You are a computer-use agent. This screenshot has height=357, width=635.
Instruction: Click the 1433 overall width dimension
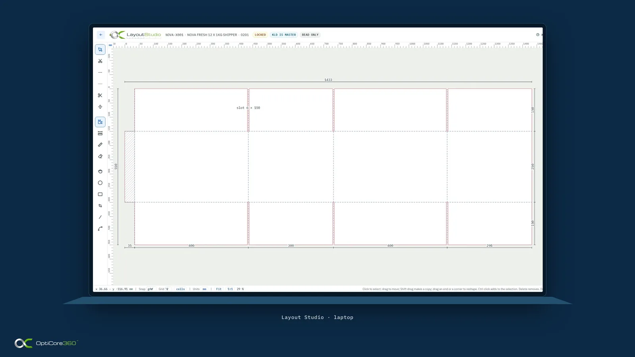[x=328, y=80]
